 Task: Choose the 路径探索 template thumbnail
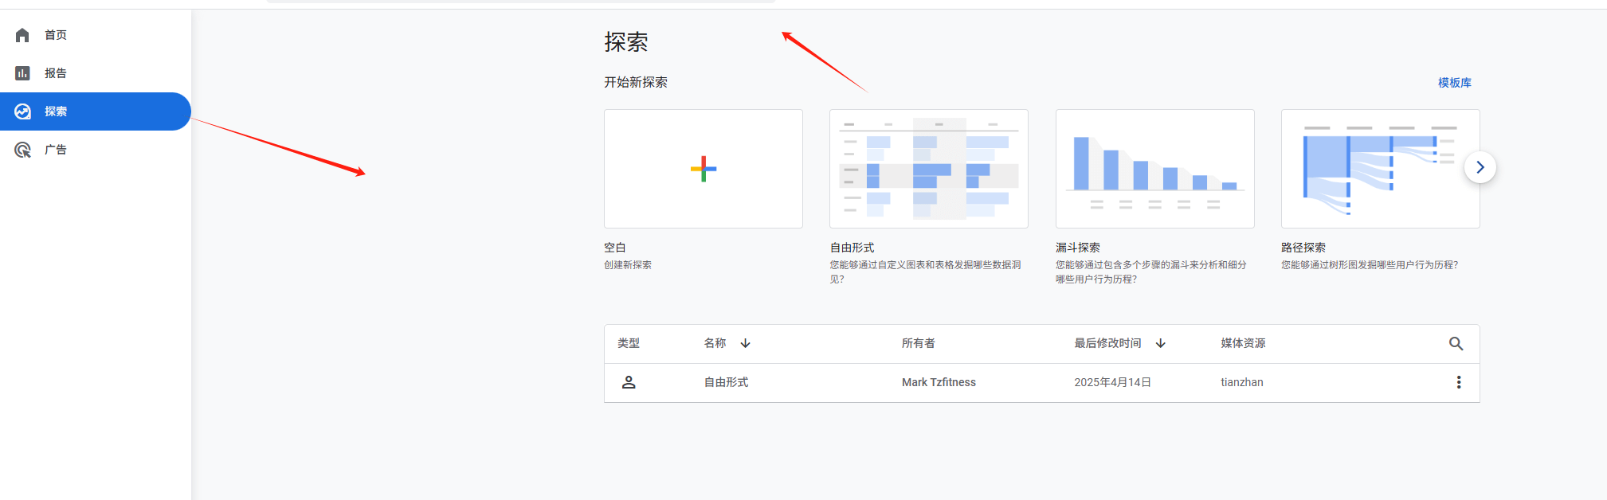coord(1380,169)
